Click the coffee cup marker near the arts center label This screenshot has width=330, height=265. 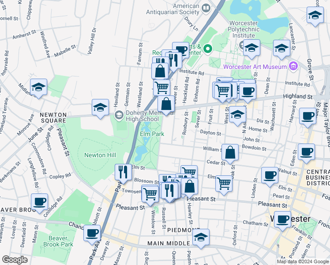coord(181,50)
